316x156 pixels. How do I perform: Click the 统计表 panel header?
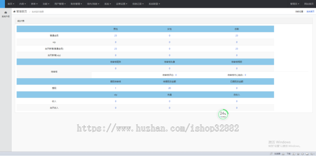pos(164,21)
